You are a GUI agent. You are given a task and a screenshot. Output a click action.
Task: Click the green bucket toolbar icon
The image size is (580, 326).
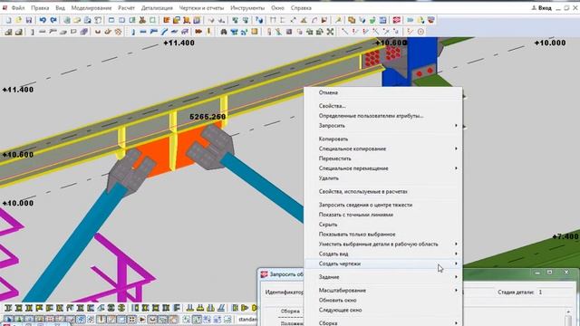(x=372, y=20)
